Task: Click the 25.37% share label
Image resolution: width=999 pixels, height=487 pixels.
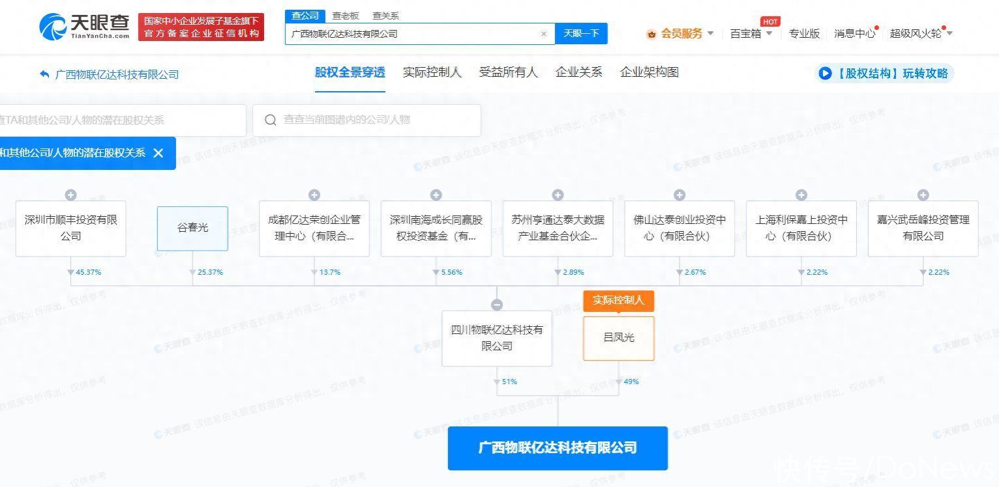Action: pos(210,272)
